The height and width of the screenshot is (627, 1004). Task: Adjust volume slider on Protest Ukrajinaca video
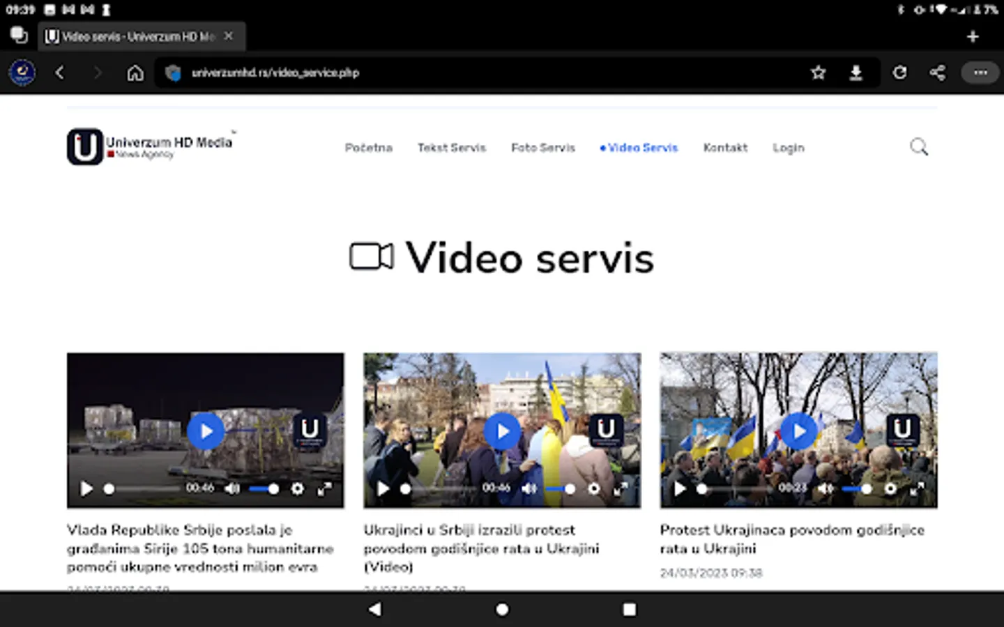(857, 488)
